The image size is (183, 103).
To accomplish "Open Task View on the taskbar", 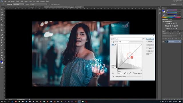I will coord(9,102).
